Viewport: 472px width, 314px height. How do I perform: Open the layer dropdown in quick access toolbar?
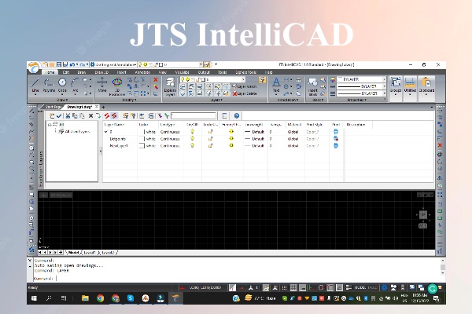coord(201,64)
